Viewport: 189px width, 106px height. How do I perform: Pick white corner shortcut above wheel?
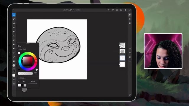tap(19, 53)
